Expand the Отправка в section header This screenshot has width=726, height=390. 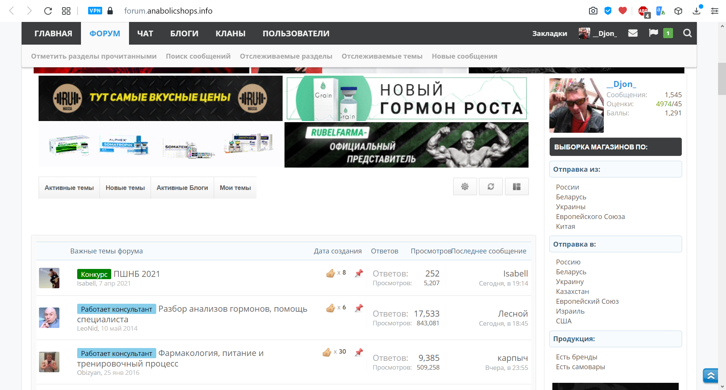(616, 244)
